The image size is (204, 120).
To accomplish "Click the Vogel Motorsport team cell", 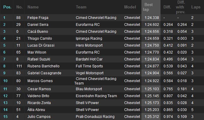I will [90, 73].
